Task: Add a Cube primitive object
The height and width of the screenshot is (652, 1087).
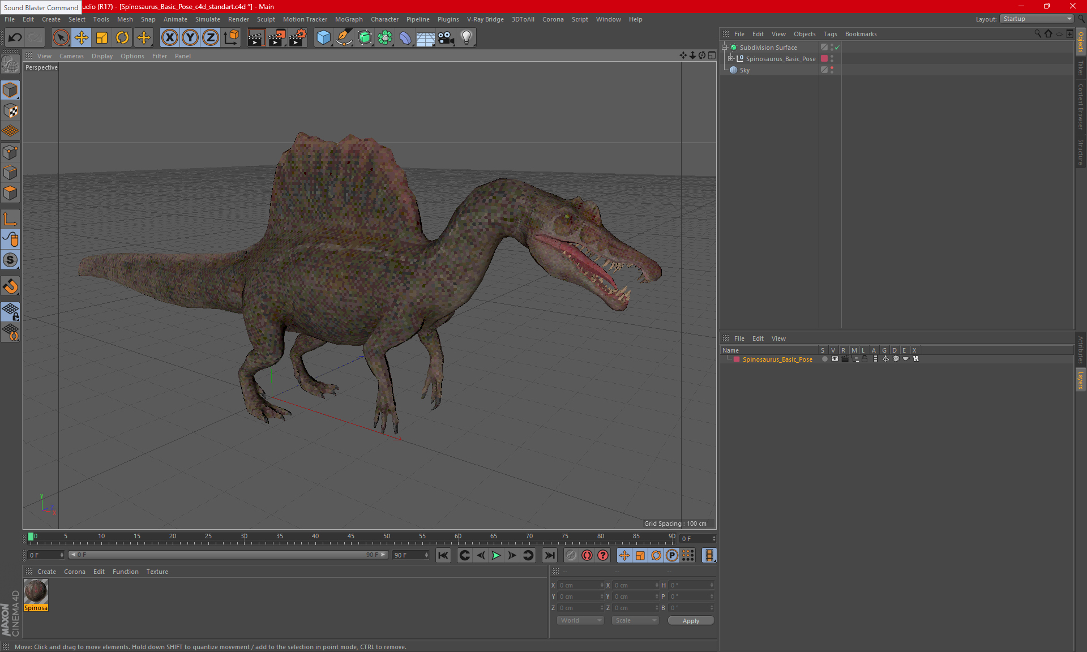Action: point(323,38)
